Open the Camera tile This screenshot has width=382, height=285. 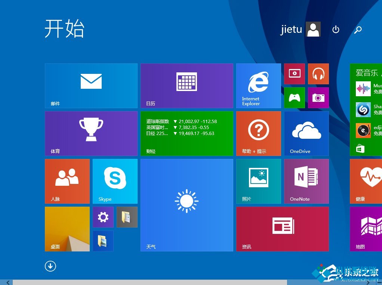point(318,97)
